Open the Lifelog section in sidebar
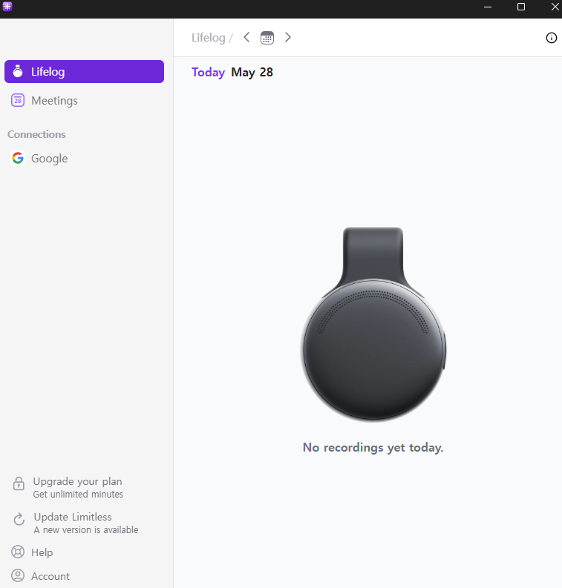562x588 pixels. pyautogui.click(x=84, y=72)
